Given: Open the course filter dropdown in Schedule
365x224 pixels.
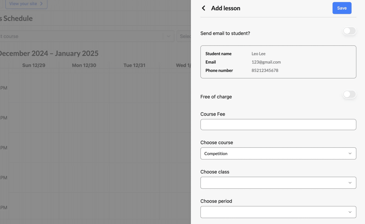Looking at the screenshot, I should (x=87, y=36).
